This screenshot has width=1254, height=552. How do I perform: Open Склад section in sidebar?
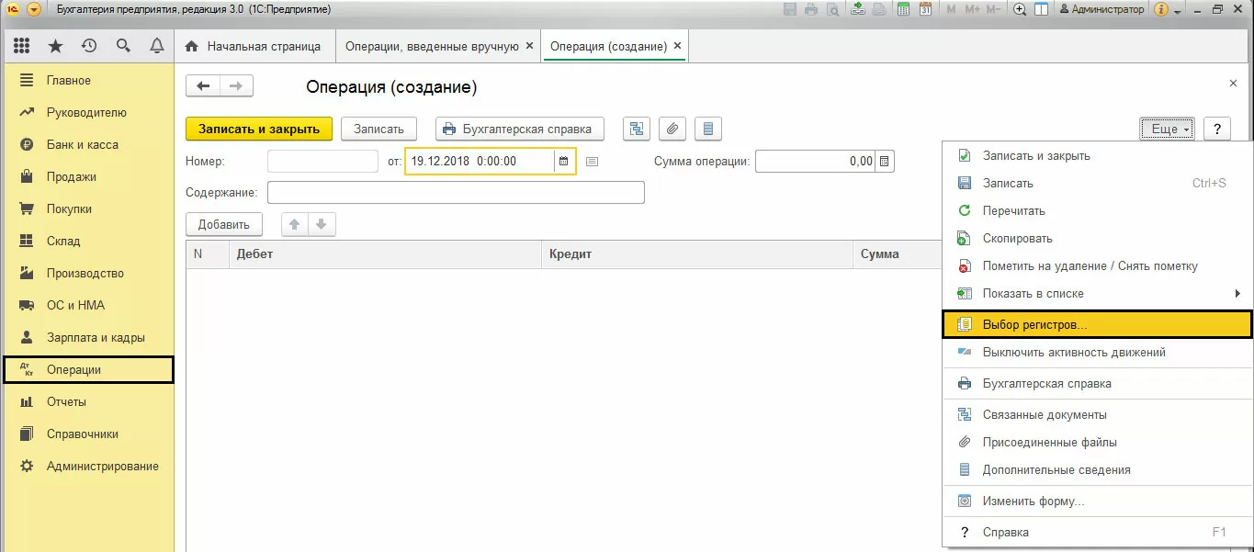[87, 242]
